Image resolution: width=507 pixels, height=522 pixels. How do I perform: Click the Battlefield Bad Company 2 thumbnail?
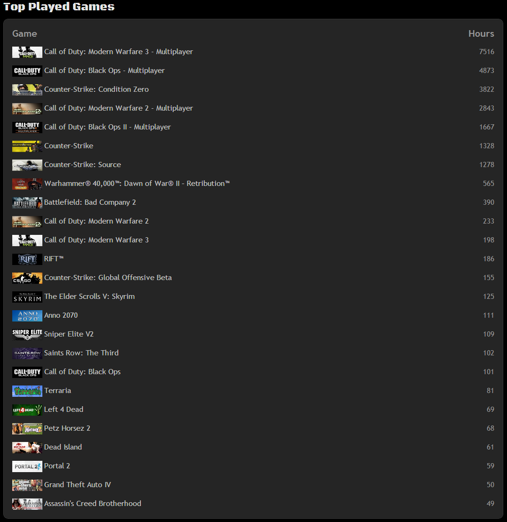coord(27,203)
